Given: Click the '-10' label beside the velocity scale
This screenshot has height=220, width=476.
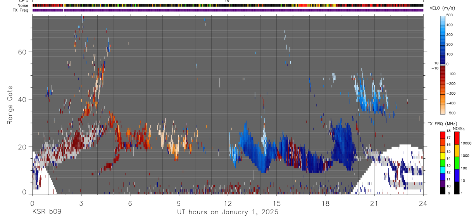Looking at the screenshot, I should 435,68.
